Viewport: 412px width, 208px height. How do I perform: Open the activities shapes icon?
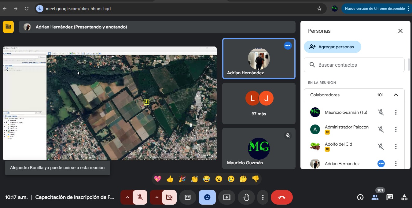coord(404,197)
